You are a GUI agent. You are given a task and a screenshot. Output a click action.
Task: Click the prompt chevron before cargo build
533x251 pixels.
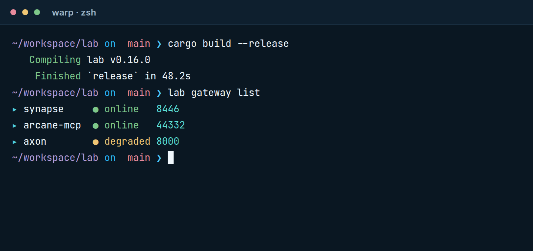159,44
